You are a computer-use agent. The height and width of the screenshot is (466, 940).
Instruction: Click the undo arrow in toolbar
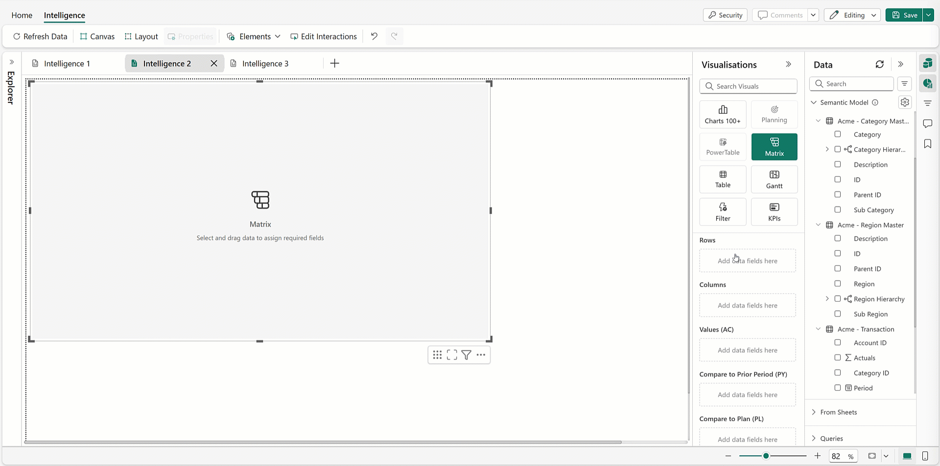tap(374, 36)
